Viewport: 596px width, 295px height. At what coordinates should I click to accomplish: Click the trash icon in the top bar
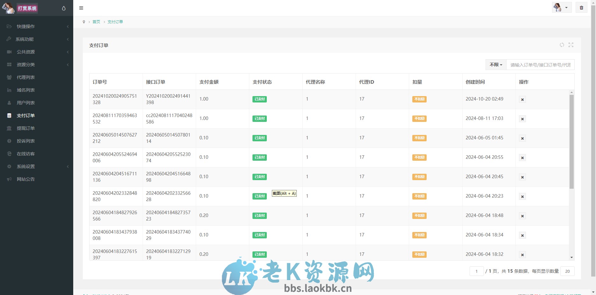(581, 7)
